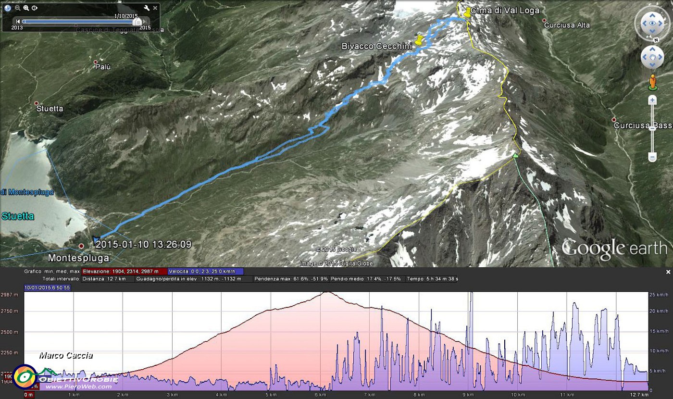Zoom out the time slider range
This screenshot has height=399, width=673.
[18, 8]
